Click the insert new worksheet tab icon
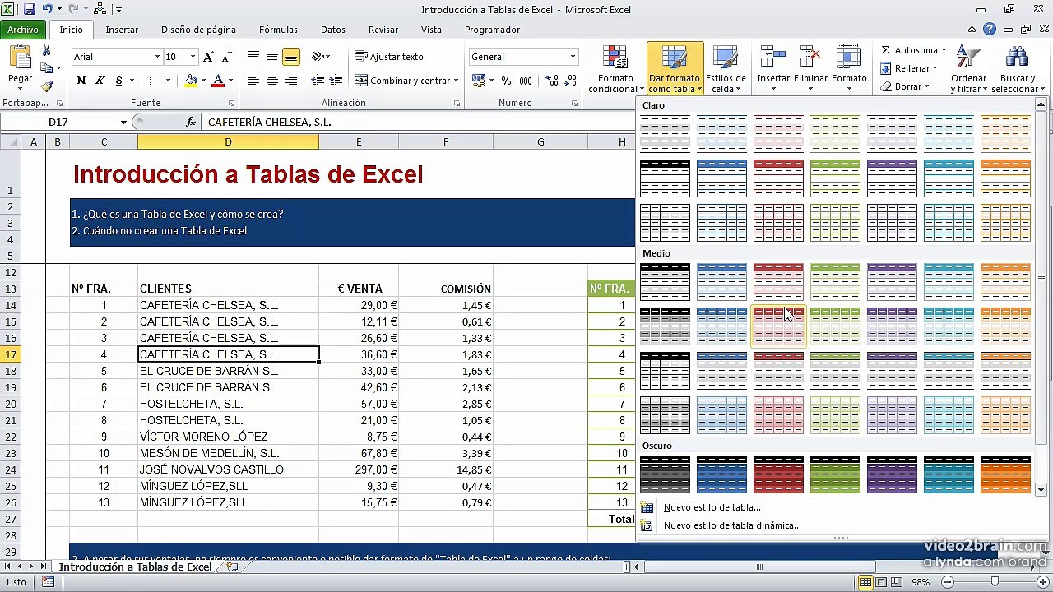This screenshot has height=592, width=1053. pyautogui.click(x=233, y=567)
